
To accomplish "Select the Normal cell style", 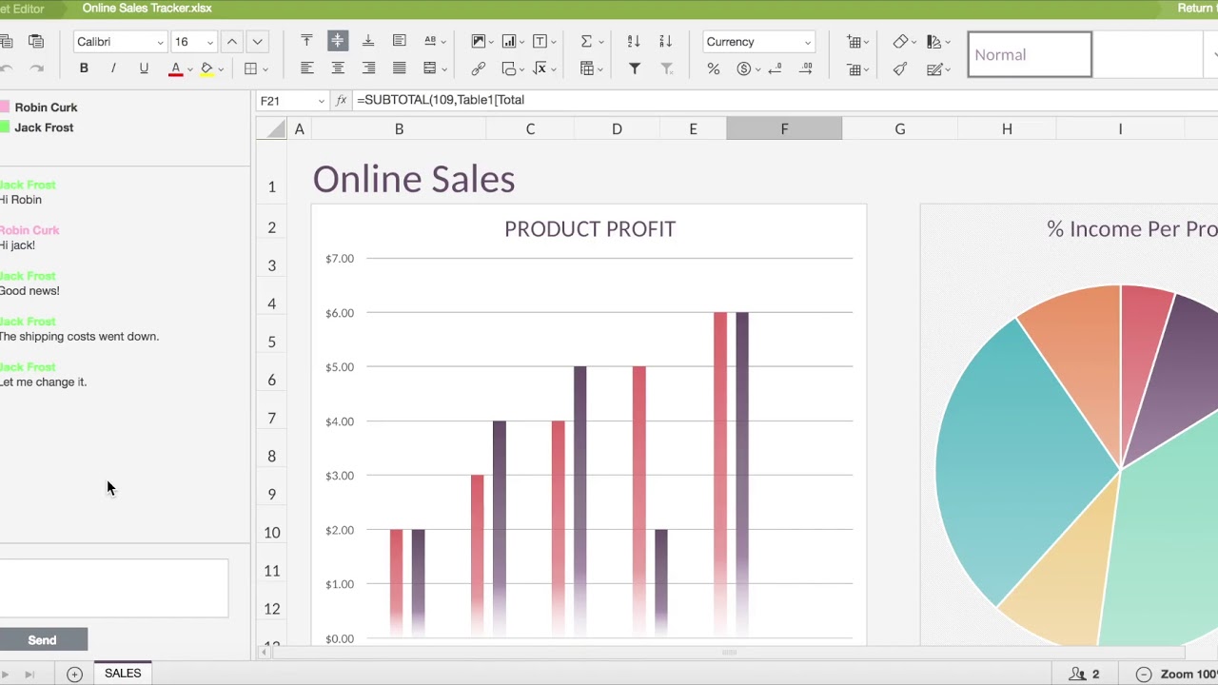I will 1030,54.
